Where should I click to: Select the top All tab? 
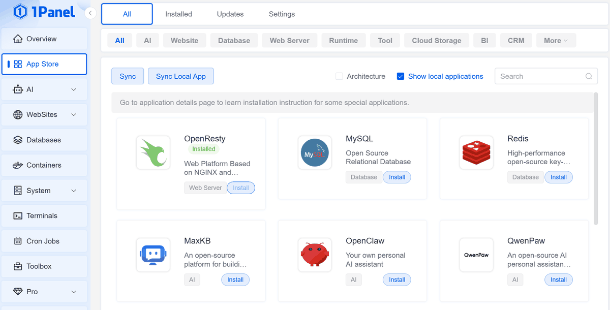[x=127, y=14]
